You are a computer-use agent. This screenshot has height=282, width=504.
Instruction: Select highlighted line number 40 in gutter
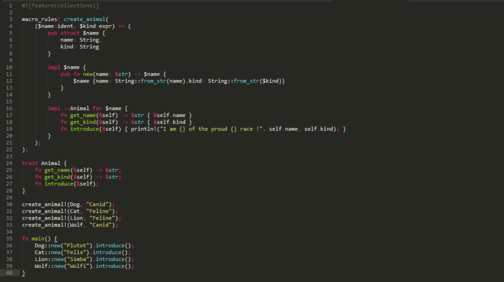click(x=9, y=273)
